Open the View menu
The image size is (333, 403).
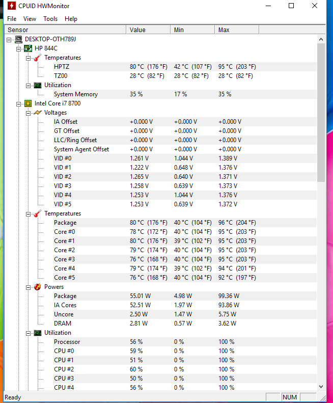click(x=30, y=19)
